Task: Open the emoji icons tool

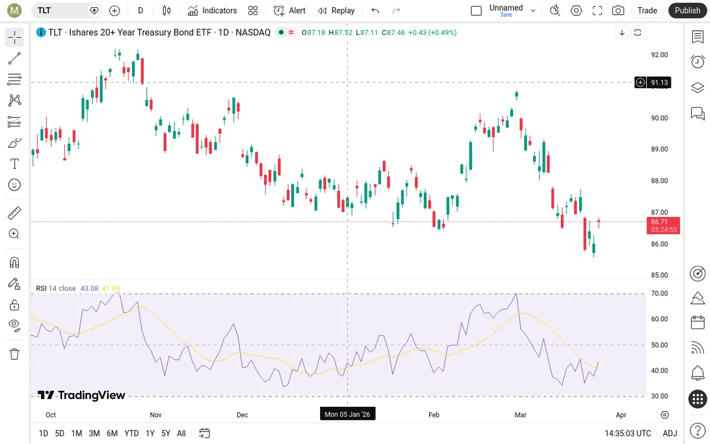Action: pos(15,185)
